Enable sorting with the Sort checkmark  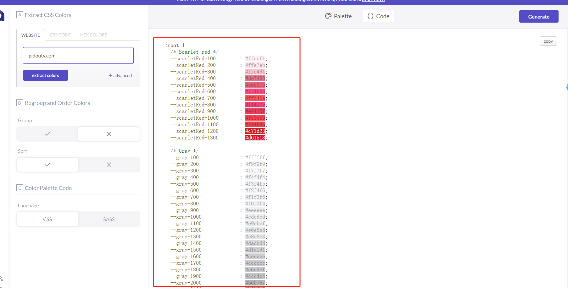(47, 165)
